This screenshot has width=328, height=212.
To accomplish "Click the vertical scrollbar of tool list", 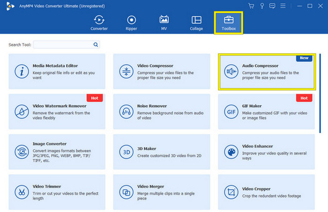I will [320, 93].
